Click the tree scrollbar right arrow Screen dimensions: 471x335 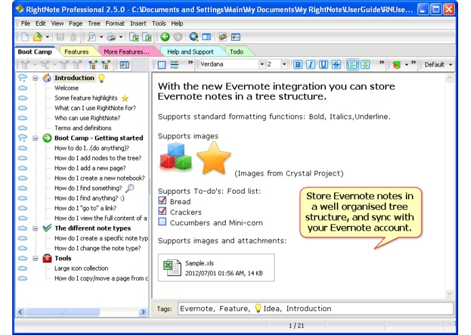tap(143, 312)
